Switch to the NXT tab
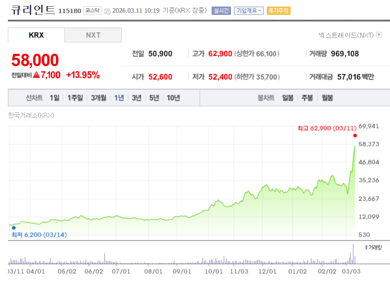Image resolution: width=390 pixels, height=283 pixels. (93, 35)
